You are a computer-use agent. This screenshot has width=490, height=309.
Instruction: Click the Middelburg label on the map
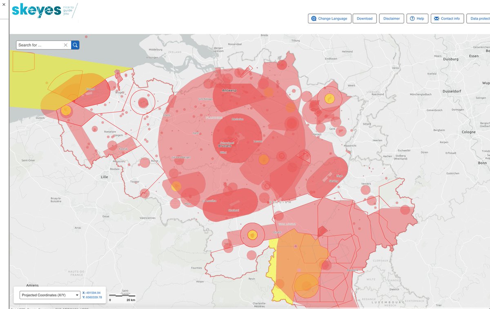(x=156, y=50)
